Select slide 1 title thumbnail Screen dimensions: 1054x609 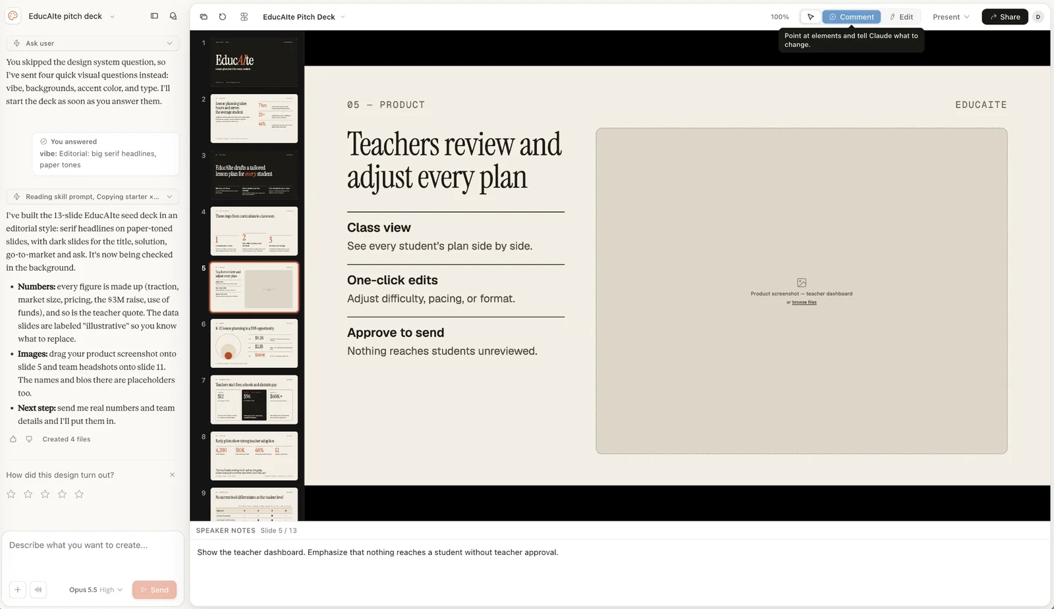point(254,63)
